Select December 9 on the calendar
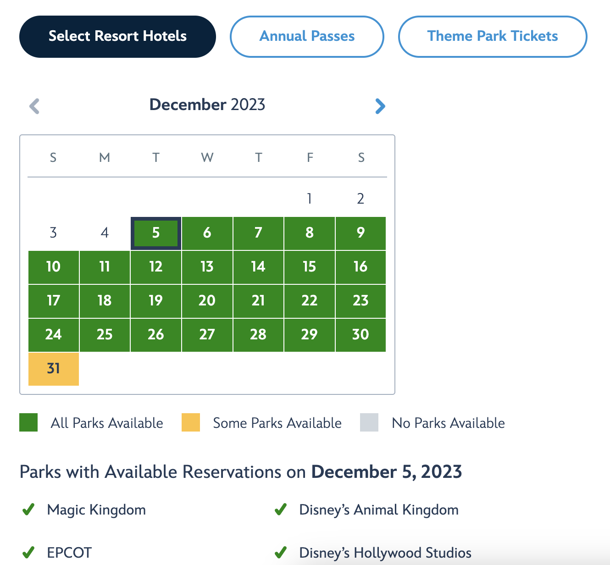This screenshot has height=565, width=610. click(360, 233)
